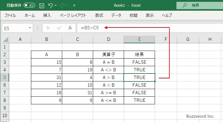Click inside the 検索 search box

tap(200, 5)
